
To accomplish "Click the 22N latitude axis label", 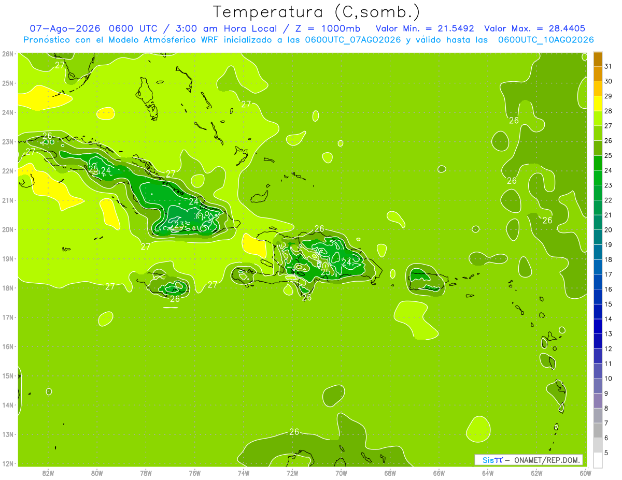I will click(x=8, y=171).
